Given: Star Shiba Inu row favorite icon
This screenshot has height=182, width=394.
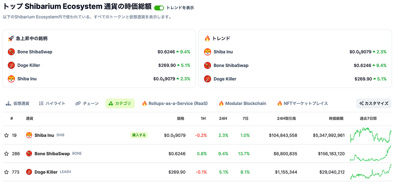Looking at the screenshot, I should coord(6,135).
